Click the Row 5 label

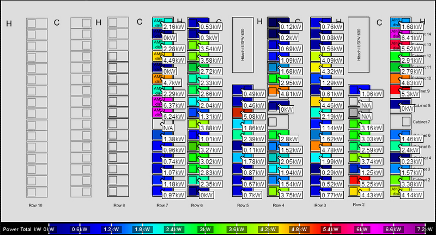pyautogui.click(x=243, y=205)
